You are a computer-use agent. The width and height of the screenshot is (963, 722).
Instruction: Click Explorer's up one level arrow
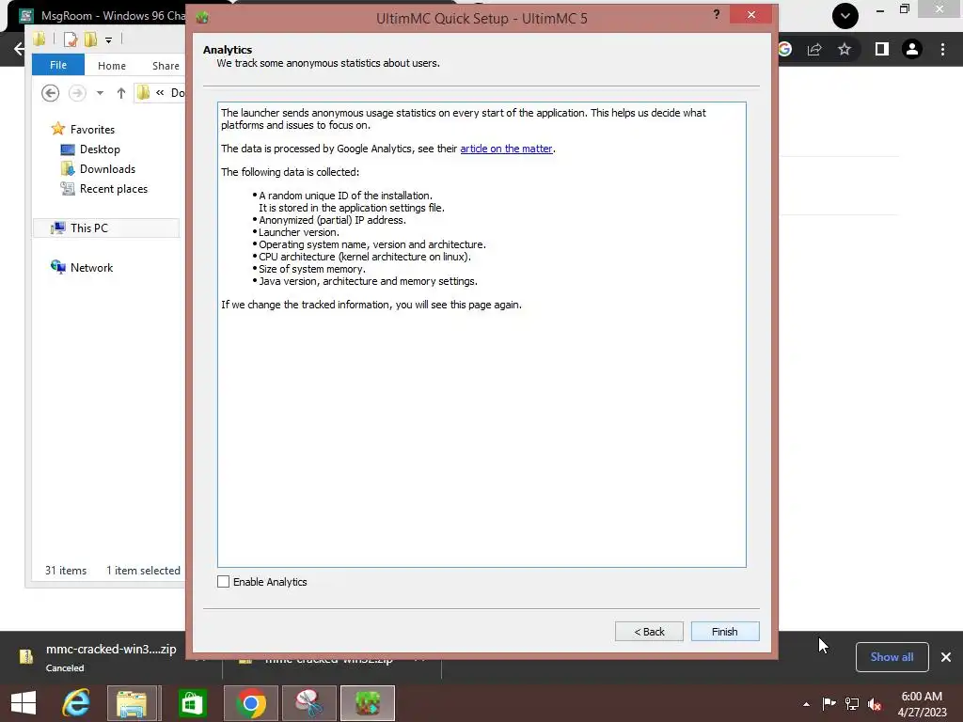coord(121,93)
